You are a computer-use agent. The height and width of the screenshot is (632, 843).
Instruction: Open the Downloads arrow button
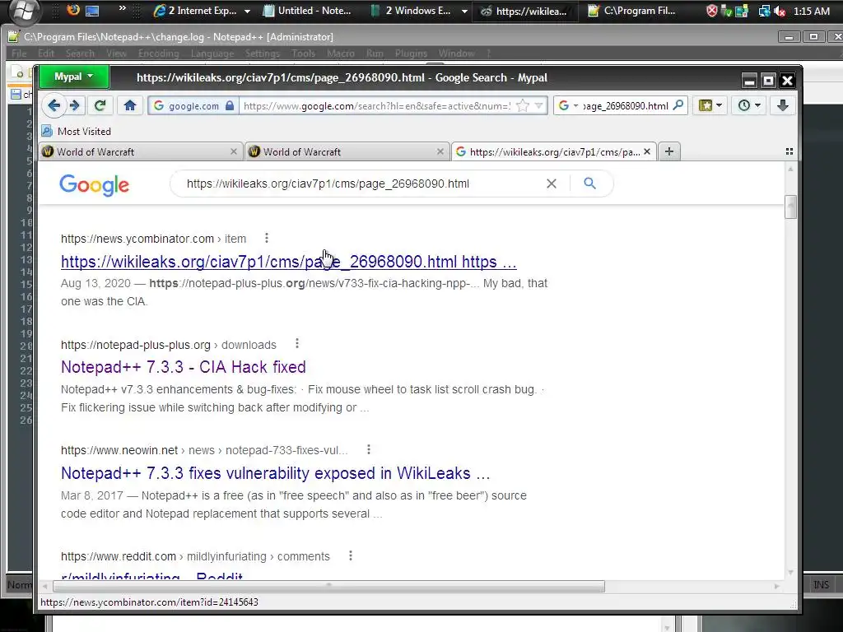point(782,105)
